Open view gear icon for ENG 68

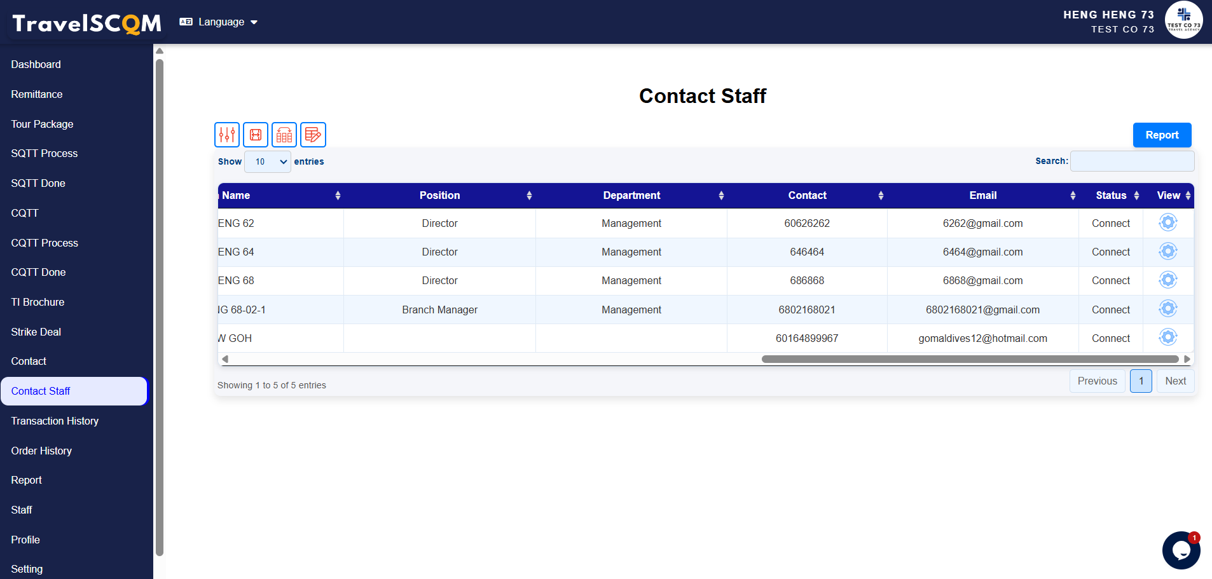(1167, 280)
